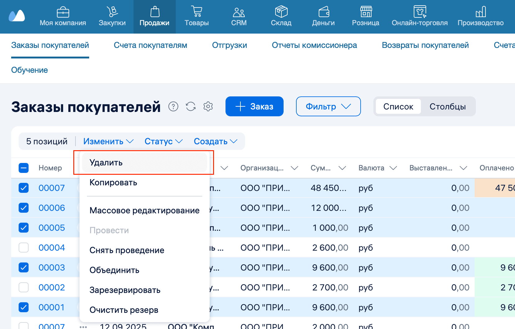Screen dimensions: 515x329
Task: Open the Розница section
Action: pos(366,17)
